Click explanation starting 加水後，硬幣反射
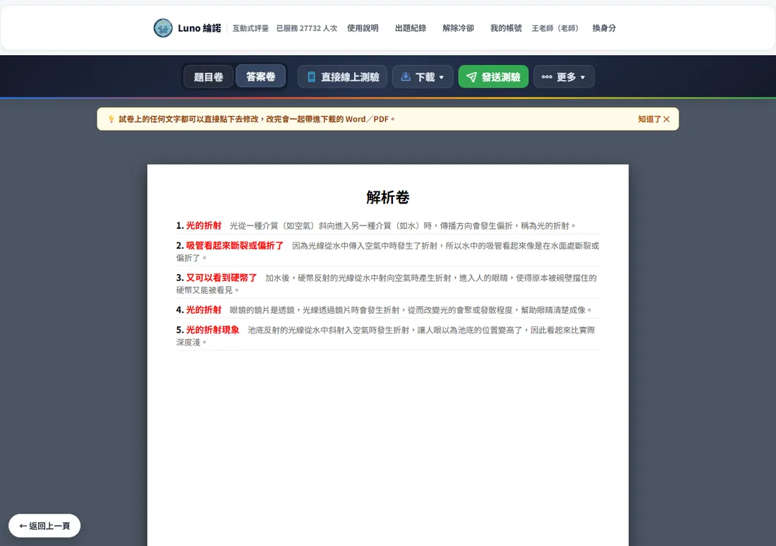The image size is (776, 546). click(387, 284)
